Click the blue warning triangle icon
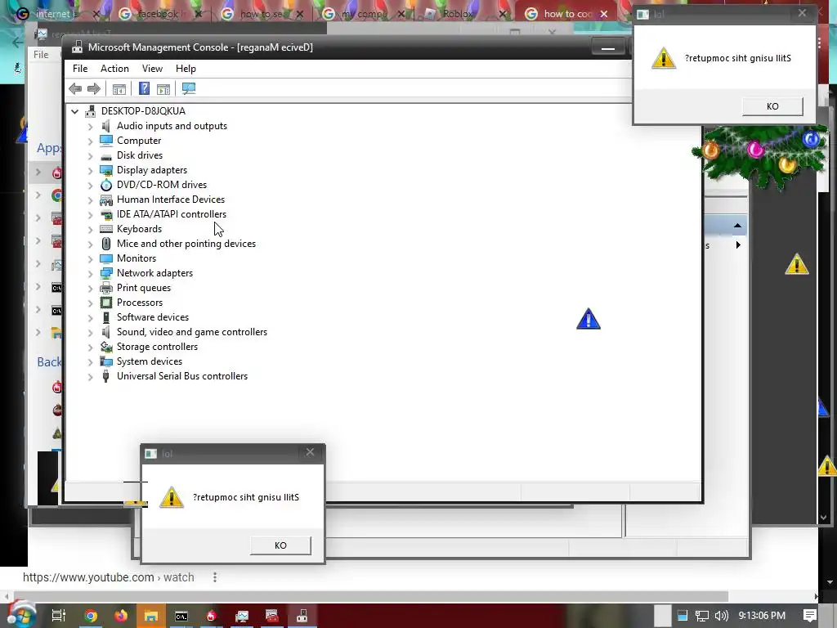This screenshot has height=628, width=837. coord(589,319)
